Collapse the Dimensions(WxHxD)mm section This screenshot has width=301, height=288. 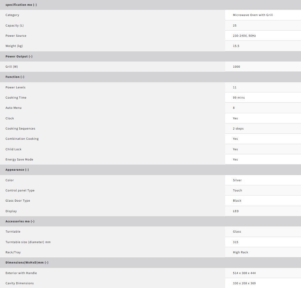[x=27, y=262]
